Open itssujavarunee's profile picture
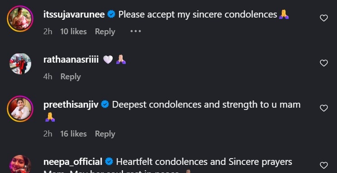Screen dimensions: 337x173 (20, 19)
